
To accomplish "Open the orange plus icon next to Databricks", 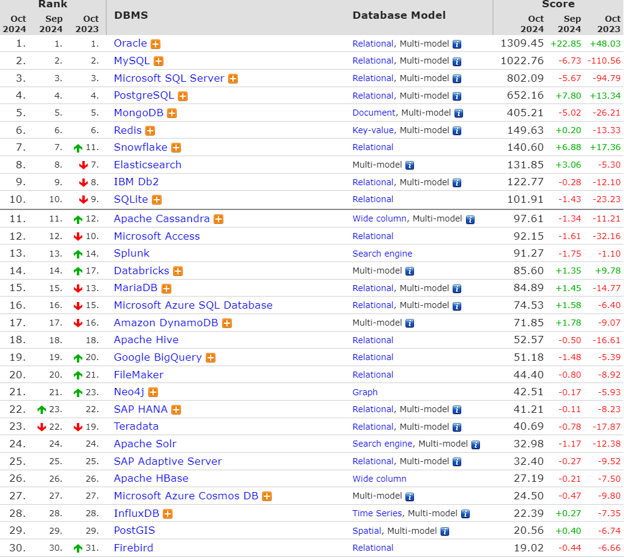I will [178, 272].
